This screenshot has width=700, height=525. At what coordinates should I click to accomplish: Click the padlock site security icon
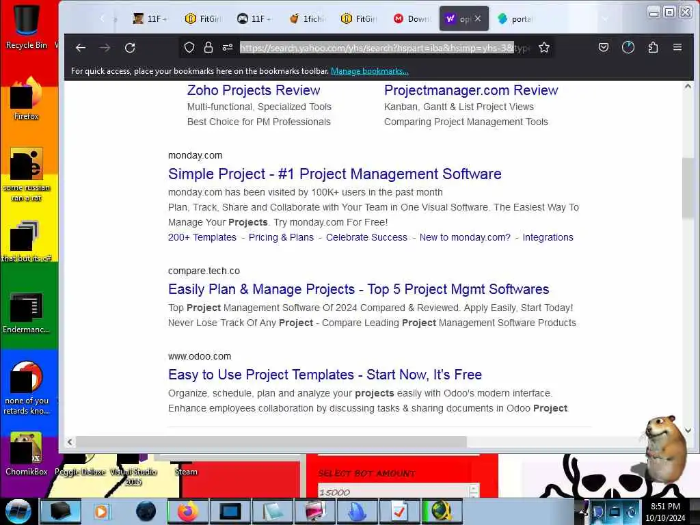208,47
